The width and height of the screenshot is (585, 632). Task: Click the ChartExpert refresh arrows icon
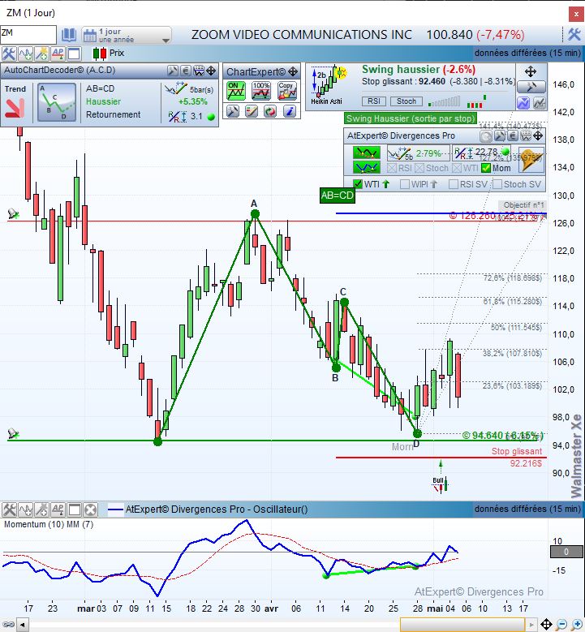270,111
